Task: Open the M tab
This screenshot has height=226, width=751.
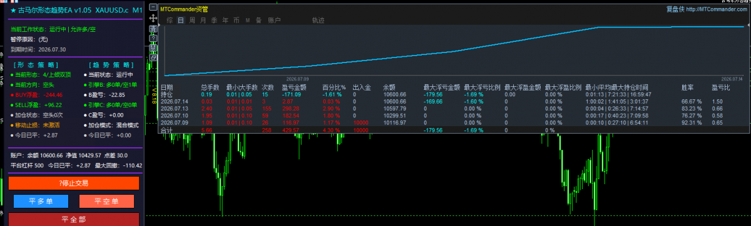Action: pyautogui.click(x=248, y=20)
